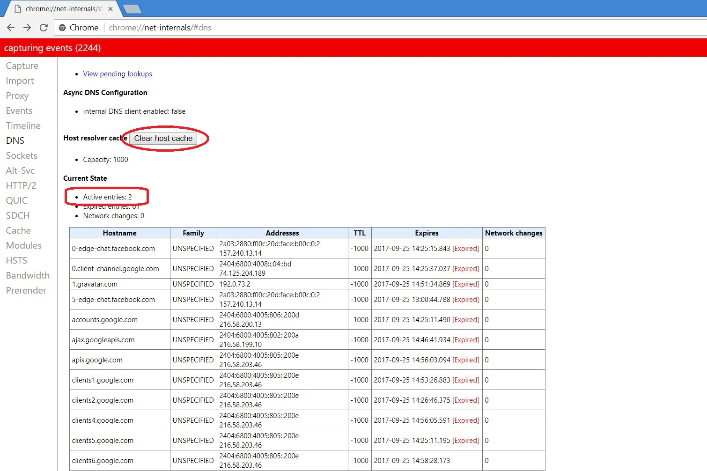Open the Sockets section in the sidebar

click(22, 155)
